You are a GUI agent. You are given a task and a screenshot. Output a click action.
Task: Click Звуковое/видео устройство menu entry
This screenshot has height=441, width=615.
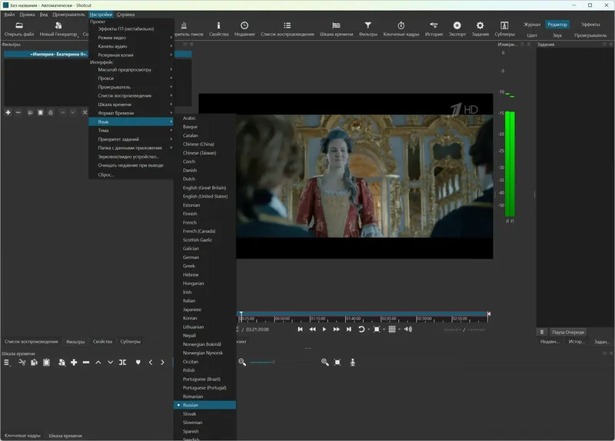click(x=128, y=156)
